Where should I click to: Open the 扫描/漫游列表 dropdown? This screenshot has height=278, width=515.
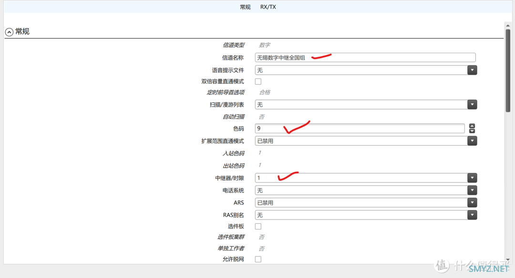pos(472,105)
